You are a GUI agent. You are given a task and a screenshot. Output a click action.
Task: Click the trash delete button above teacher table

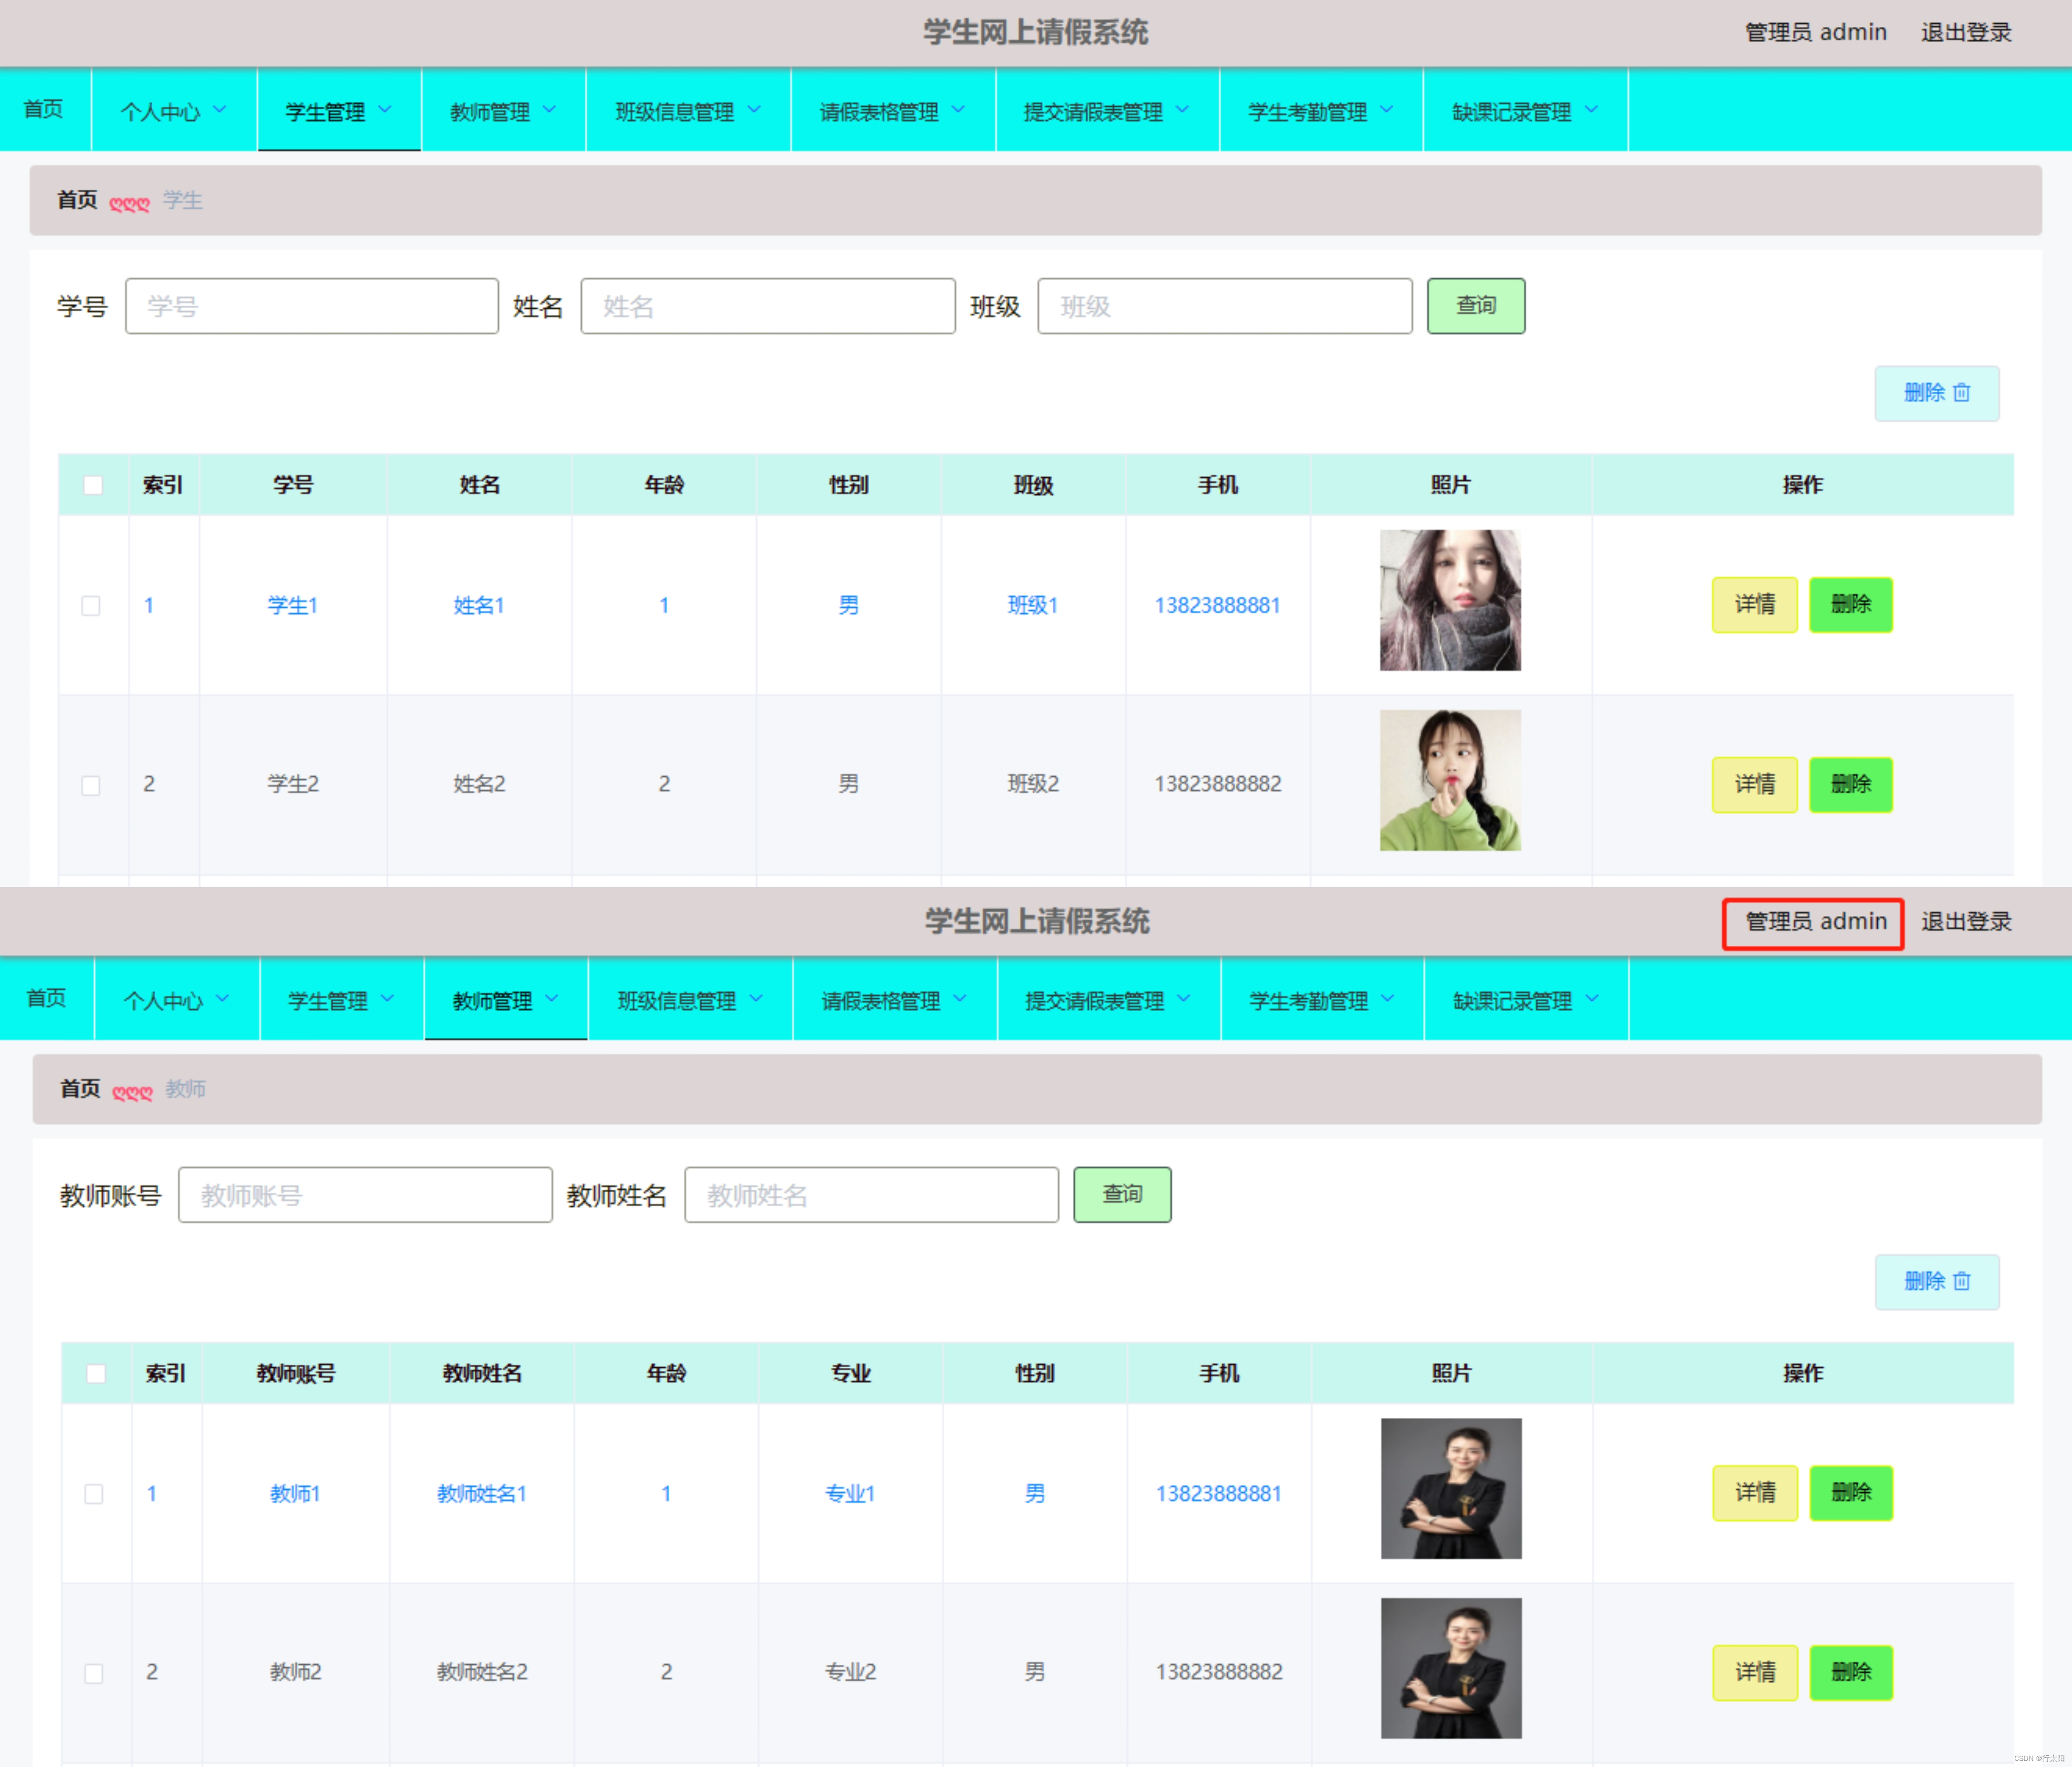coord(1936,1282)
